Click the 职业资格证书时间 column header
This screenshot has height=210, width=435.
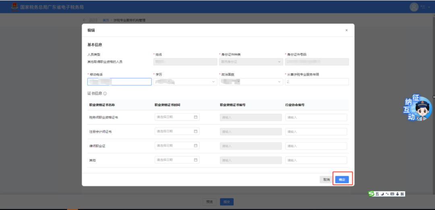click(x=168, y=105)
